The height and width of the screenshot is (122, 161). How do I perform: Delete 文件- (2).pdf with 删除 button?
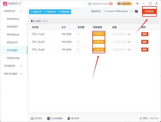tap(145, 42)
